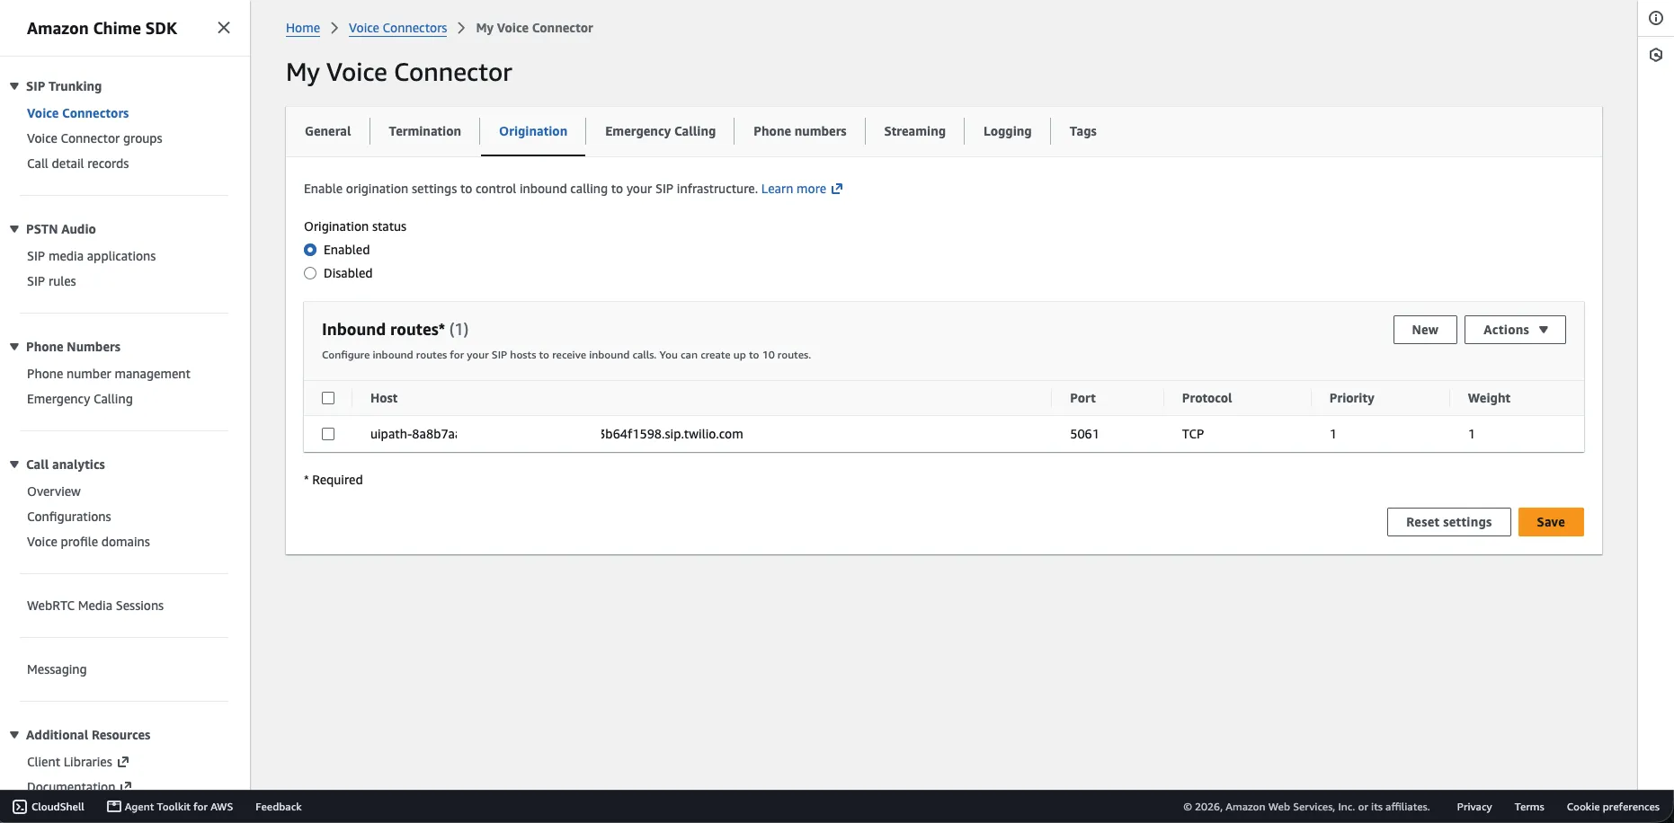Open Call analytics Overview
Viewport: 1674px width, 823px height.
(x=54, y=491)
